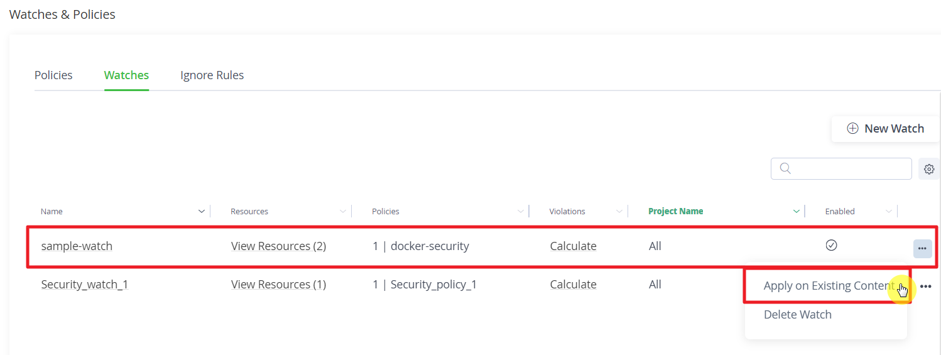Open the table settings gear icon
Screen dimensions: 941x355
click(929, 169)
